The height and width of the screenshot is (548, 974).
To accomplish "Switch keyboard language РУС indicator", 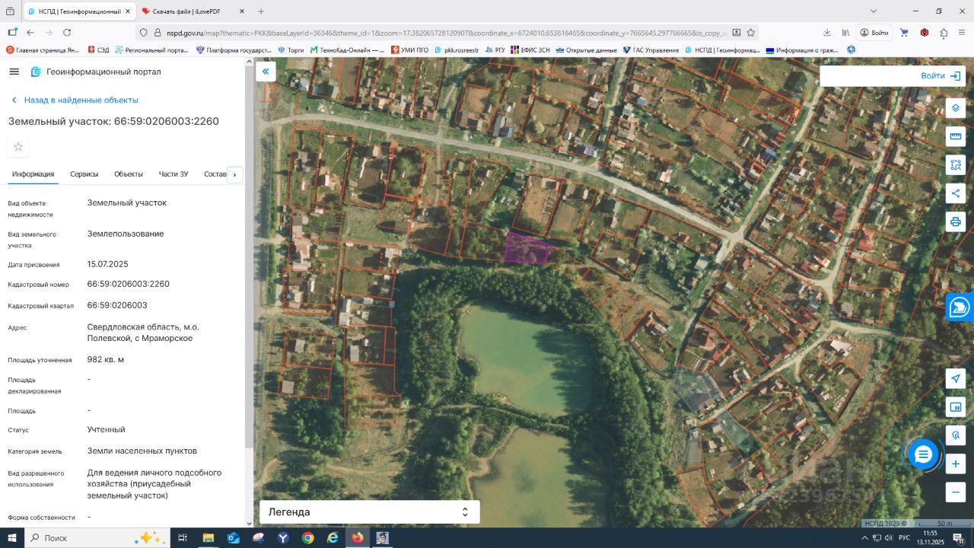I will 906,538.
